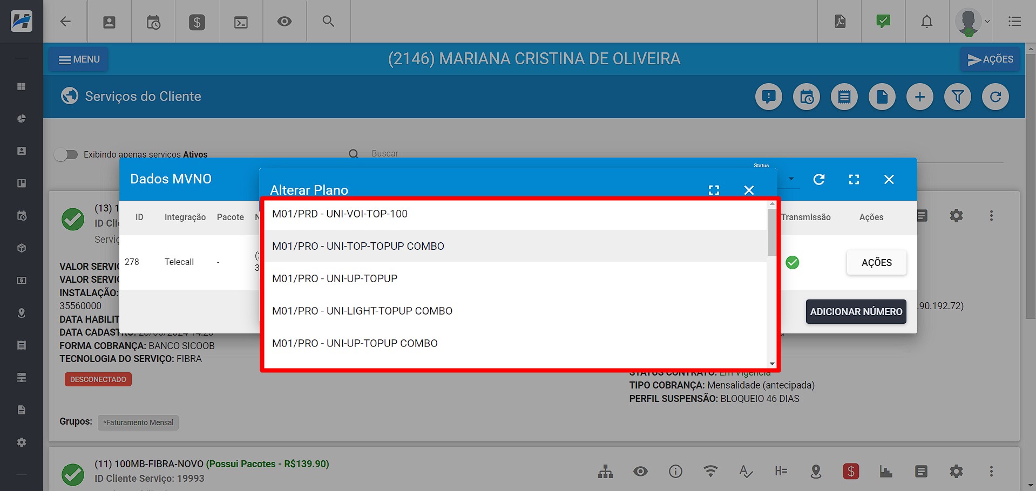Add a new service with plus icon

[x=920, y=97]
